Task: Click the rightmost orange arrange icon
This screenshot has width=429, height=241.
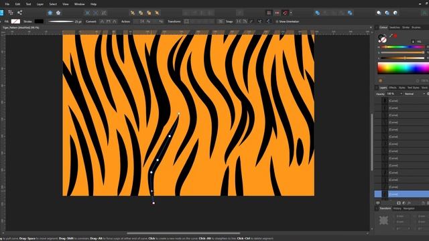Action: point(157,13)
